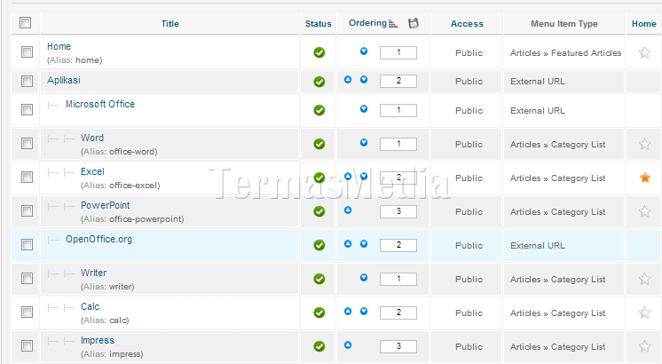The height and width of the screenshot is (364, 662).
Task: Toggle status icon for PowerPoint row
Action: coord(319,211)
